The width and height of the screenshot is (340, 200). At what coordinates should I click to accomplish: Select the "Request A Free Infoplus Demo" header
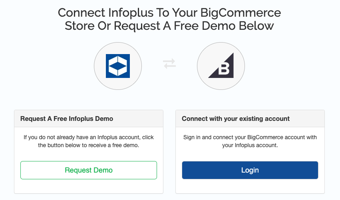pos(67,118)
